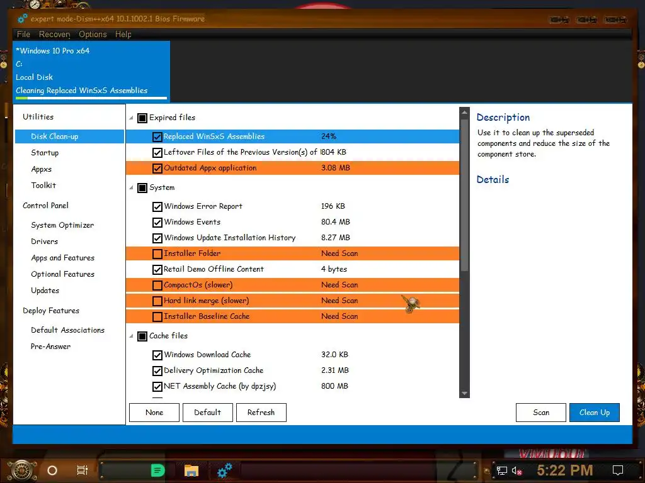Select the Windows Events 80.4 MB value

pyautogui.click(x=335, y=222)
